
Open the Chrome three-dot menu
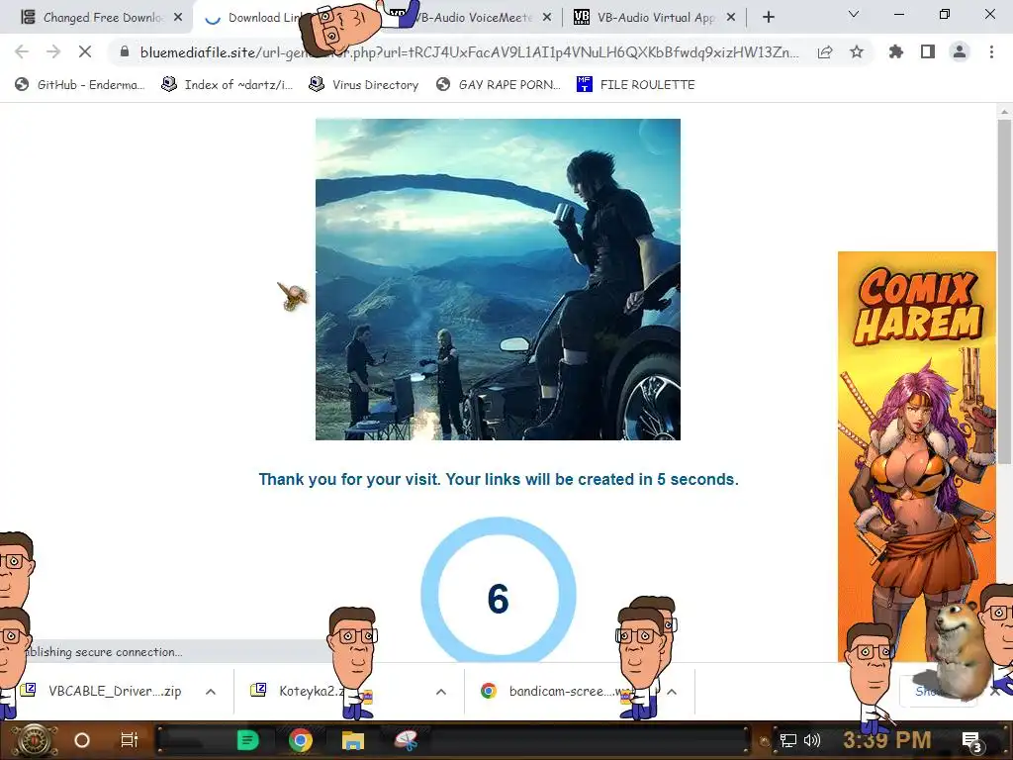(x=991, y=52)
